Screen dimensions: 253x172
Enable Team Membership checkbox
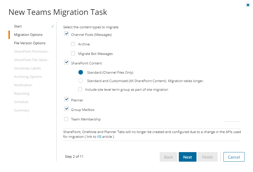pos(66,119)
